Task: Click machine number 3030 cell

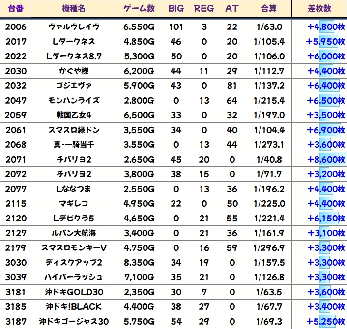Action: pos(16,263)
